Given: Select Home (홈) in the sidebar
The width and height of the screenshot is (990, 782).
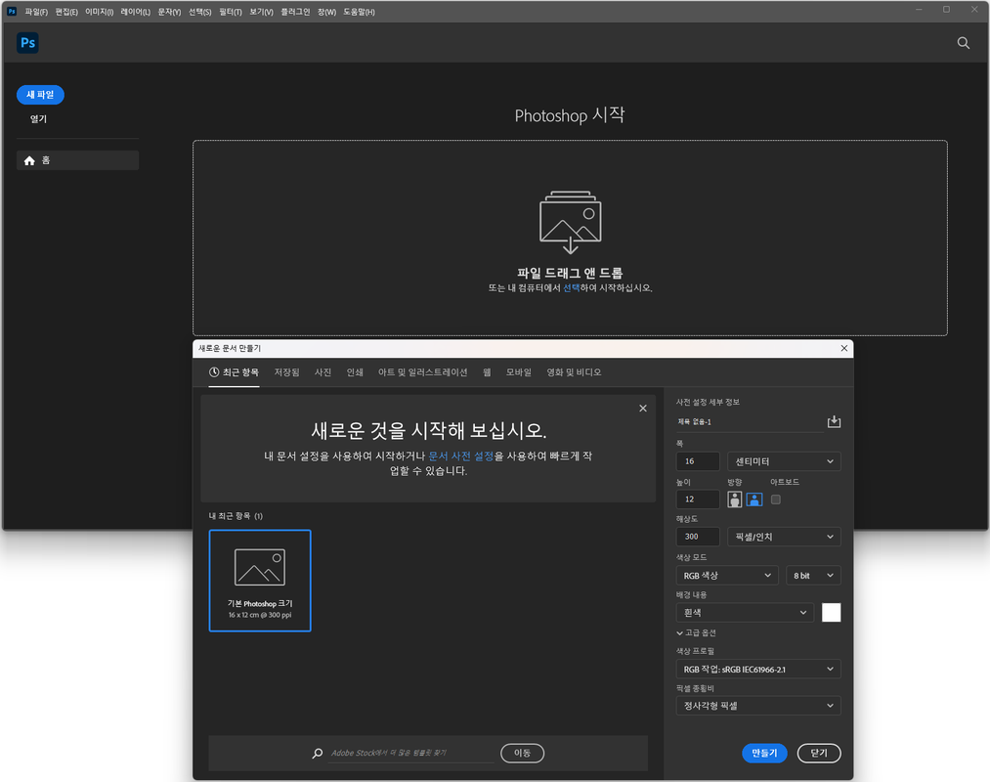Looking at the screenshot, I should point(77,160).
